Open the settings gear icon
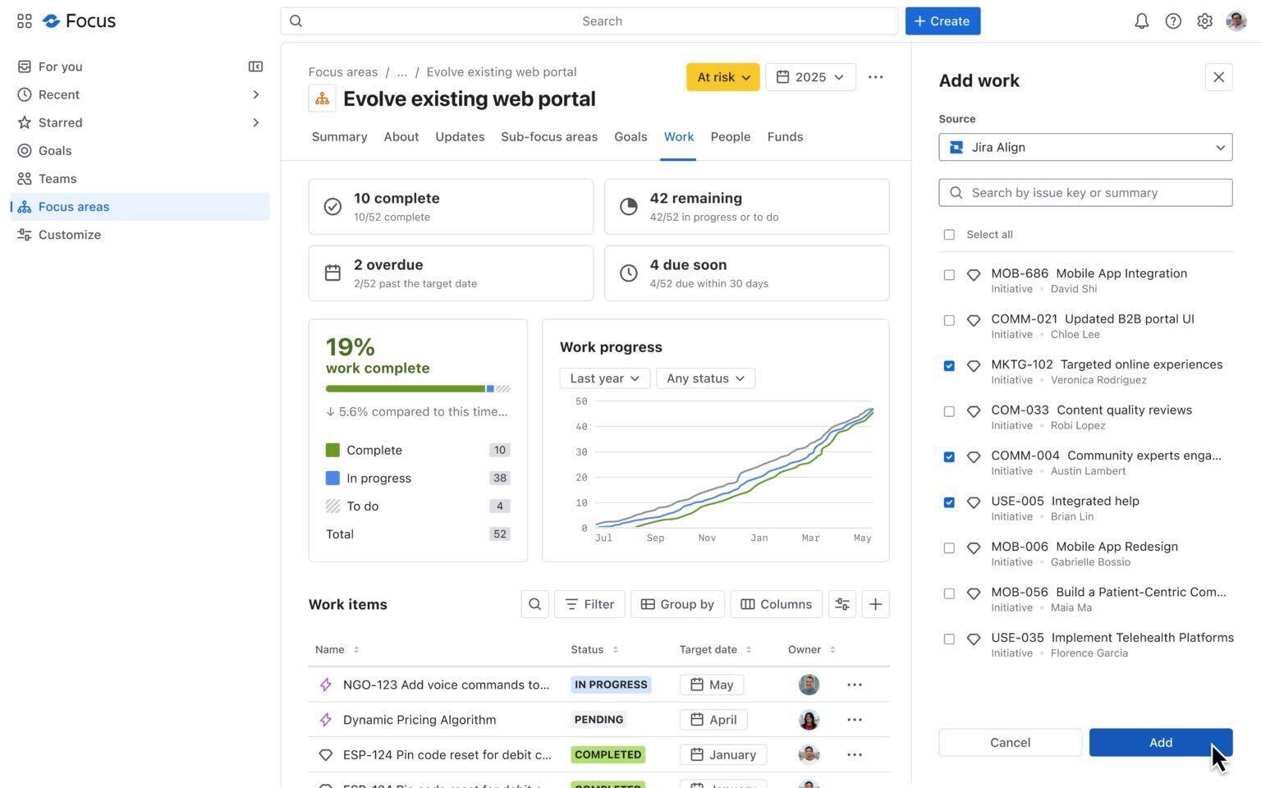This screenshot has width=1261, height=788. point(1204,21)
